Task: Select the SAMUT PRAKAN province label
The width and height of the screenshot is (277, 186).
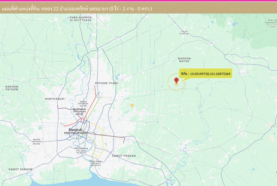Action: [124, 156]
